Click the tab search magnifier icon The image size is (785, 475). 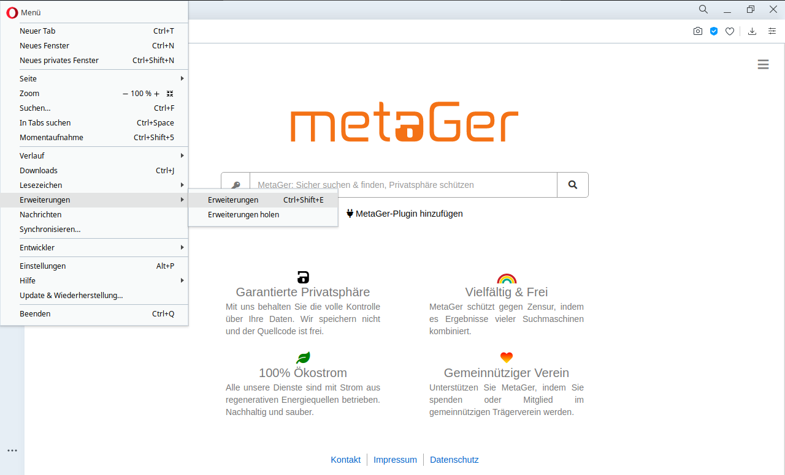703,9
